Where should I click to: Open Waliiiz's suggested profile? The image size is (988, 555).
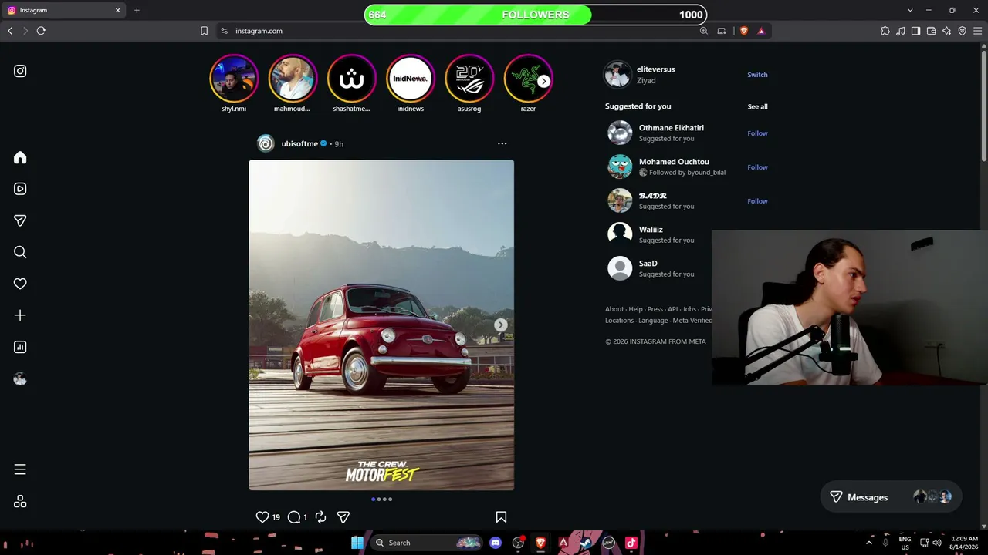651,230
